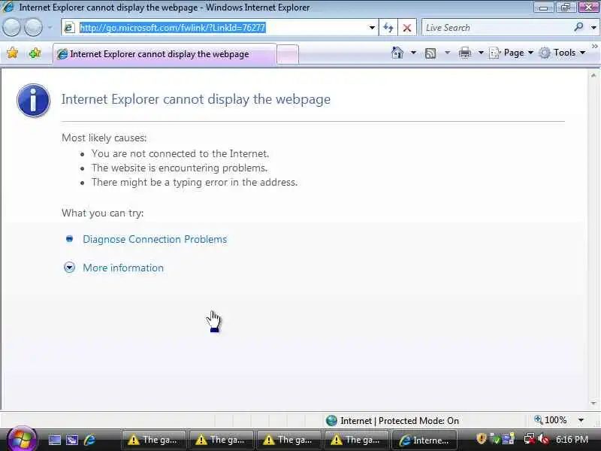Open the search options dropdown arrow

click(593, 28)
